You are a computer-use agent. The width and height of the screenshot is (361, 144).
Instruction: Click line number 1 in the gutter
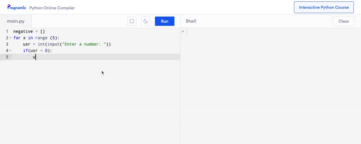pyautogui.click(x=7, y=31)
